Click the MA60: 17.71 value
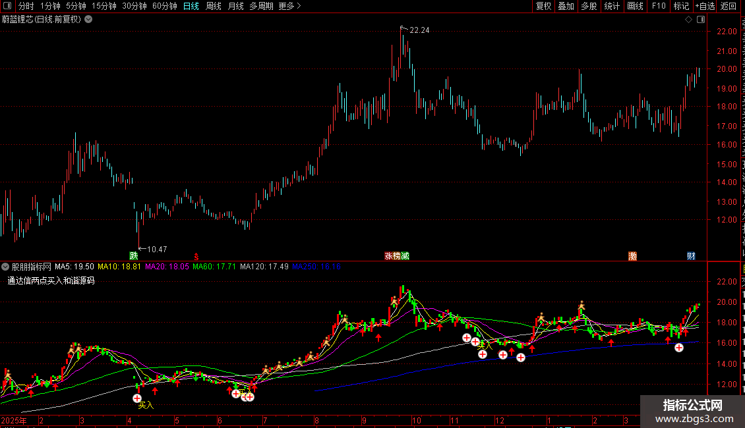 [214, 267]
